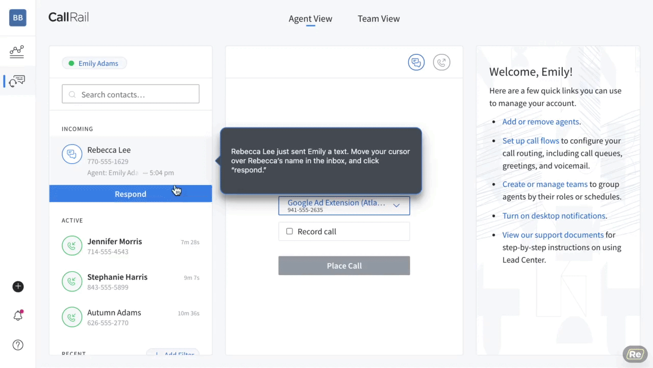The image size is (653, 368).
Task: Open the Emily Adams status dropdown
Action: [x=94, y=63]
